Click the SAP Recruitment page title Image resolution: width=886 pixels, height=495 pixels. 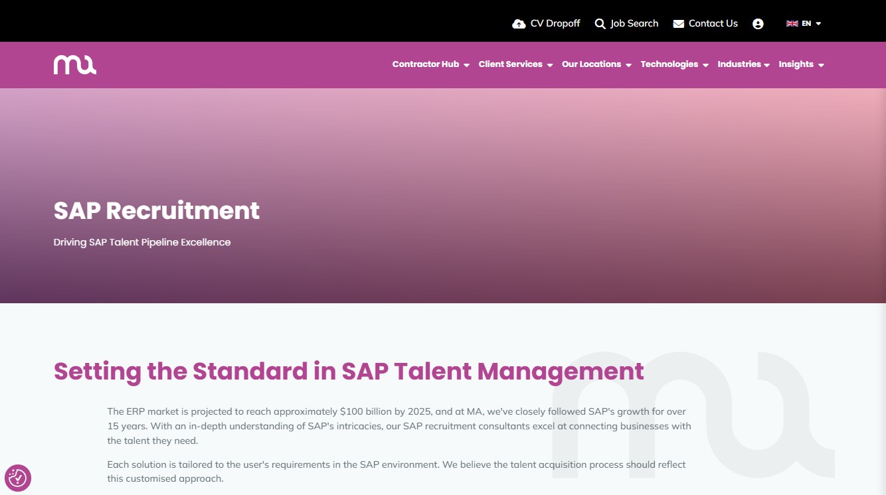tap(157, 210)
